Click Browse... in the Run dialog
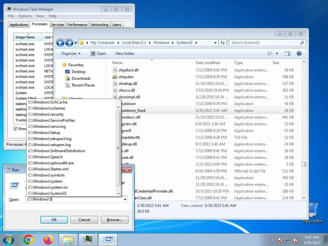 114,220
